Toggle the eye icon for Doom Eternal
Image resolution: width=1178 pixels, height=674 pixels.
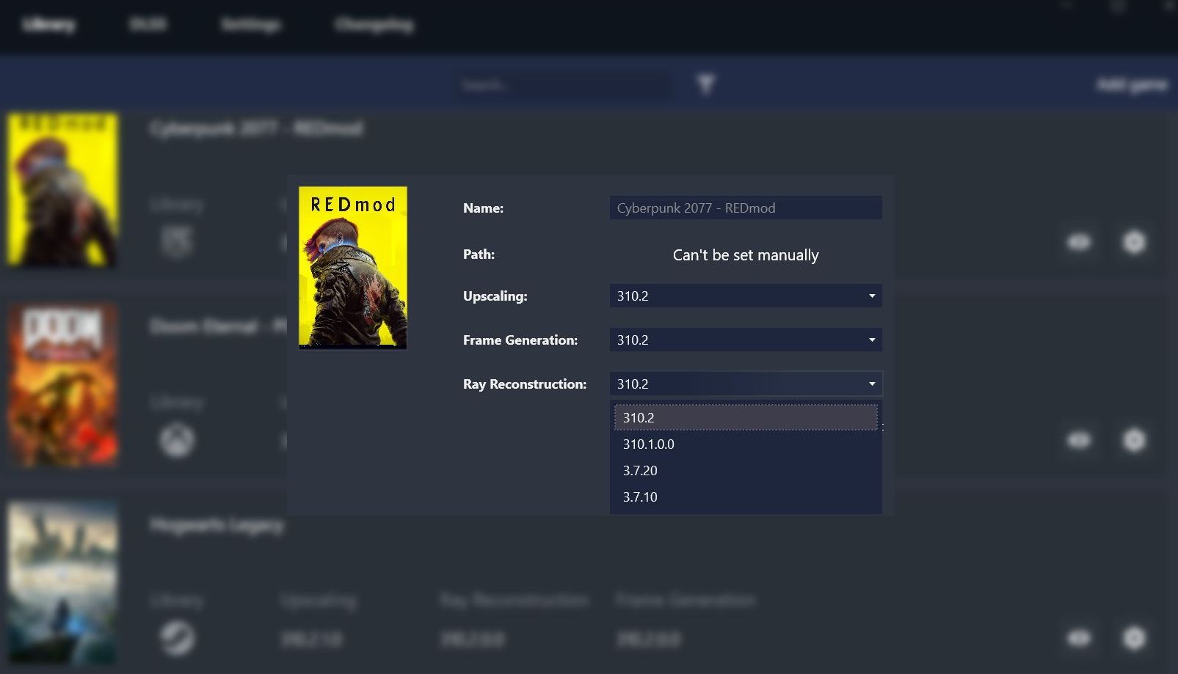click(x=1079, y=440)
